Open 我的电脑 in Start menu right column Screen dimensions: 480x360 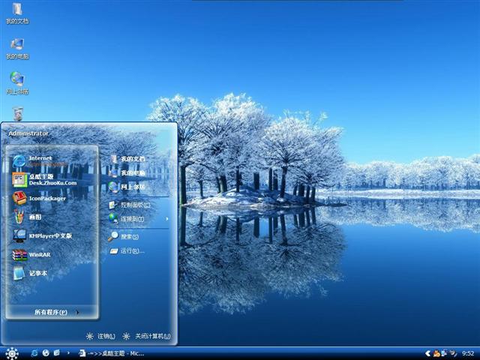click(128, 173)
